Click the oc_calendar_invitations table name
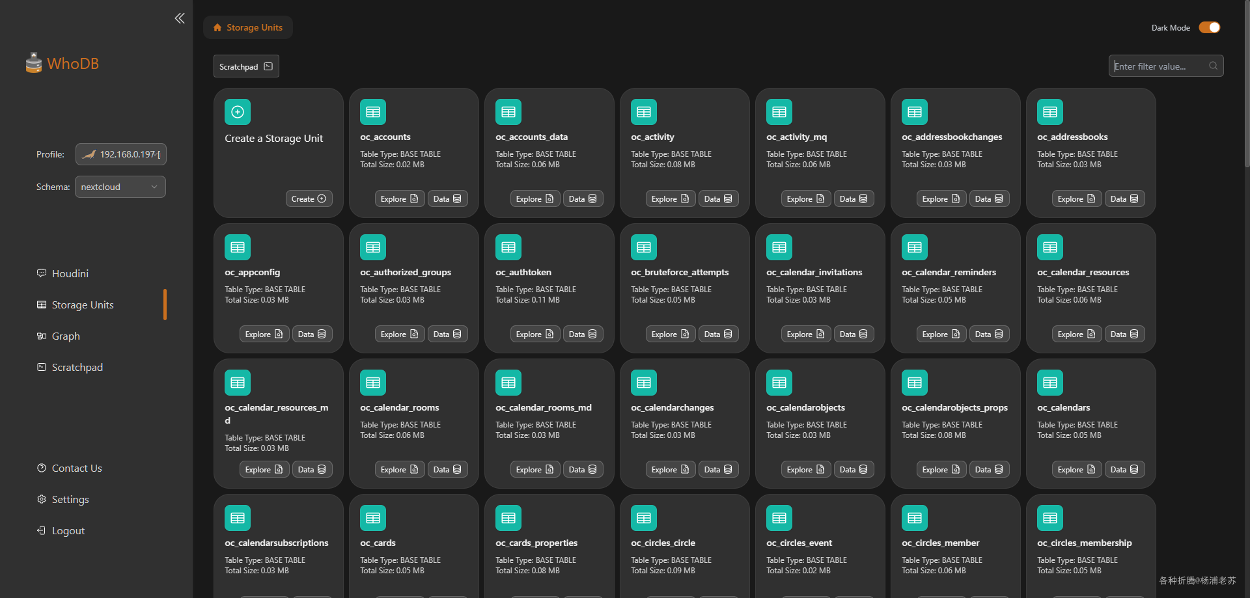This screenshot has width=1250, height=598. 814,272
